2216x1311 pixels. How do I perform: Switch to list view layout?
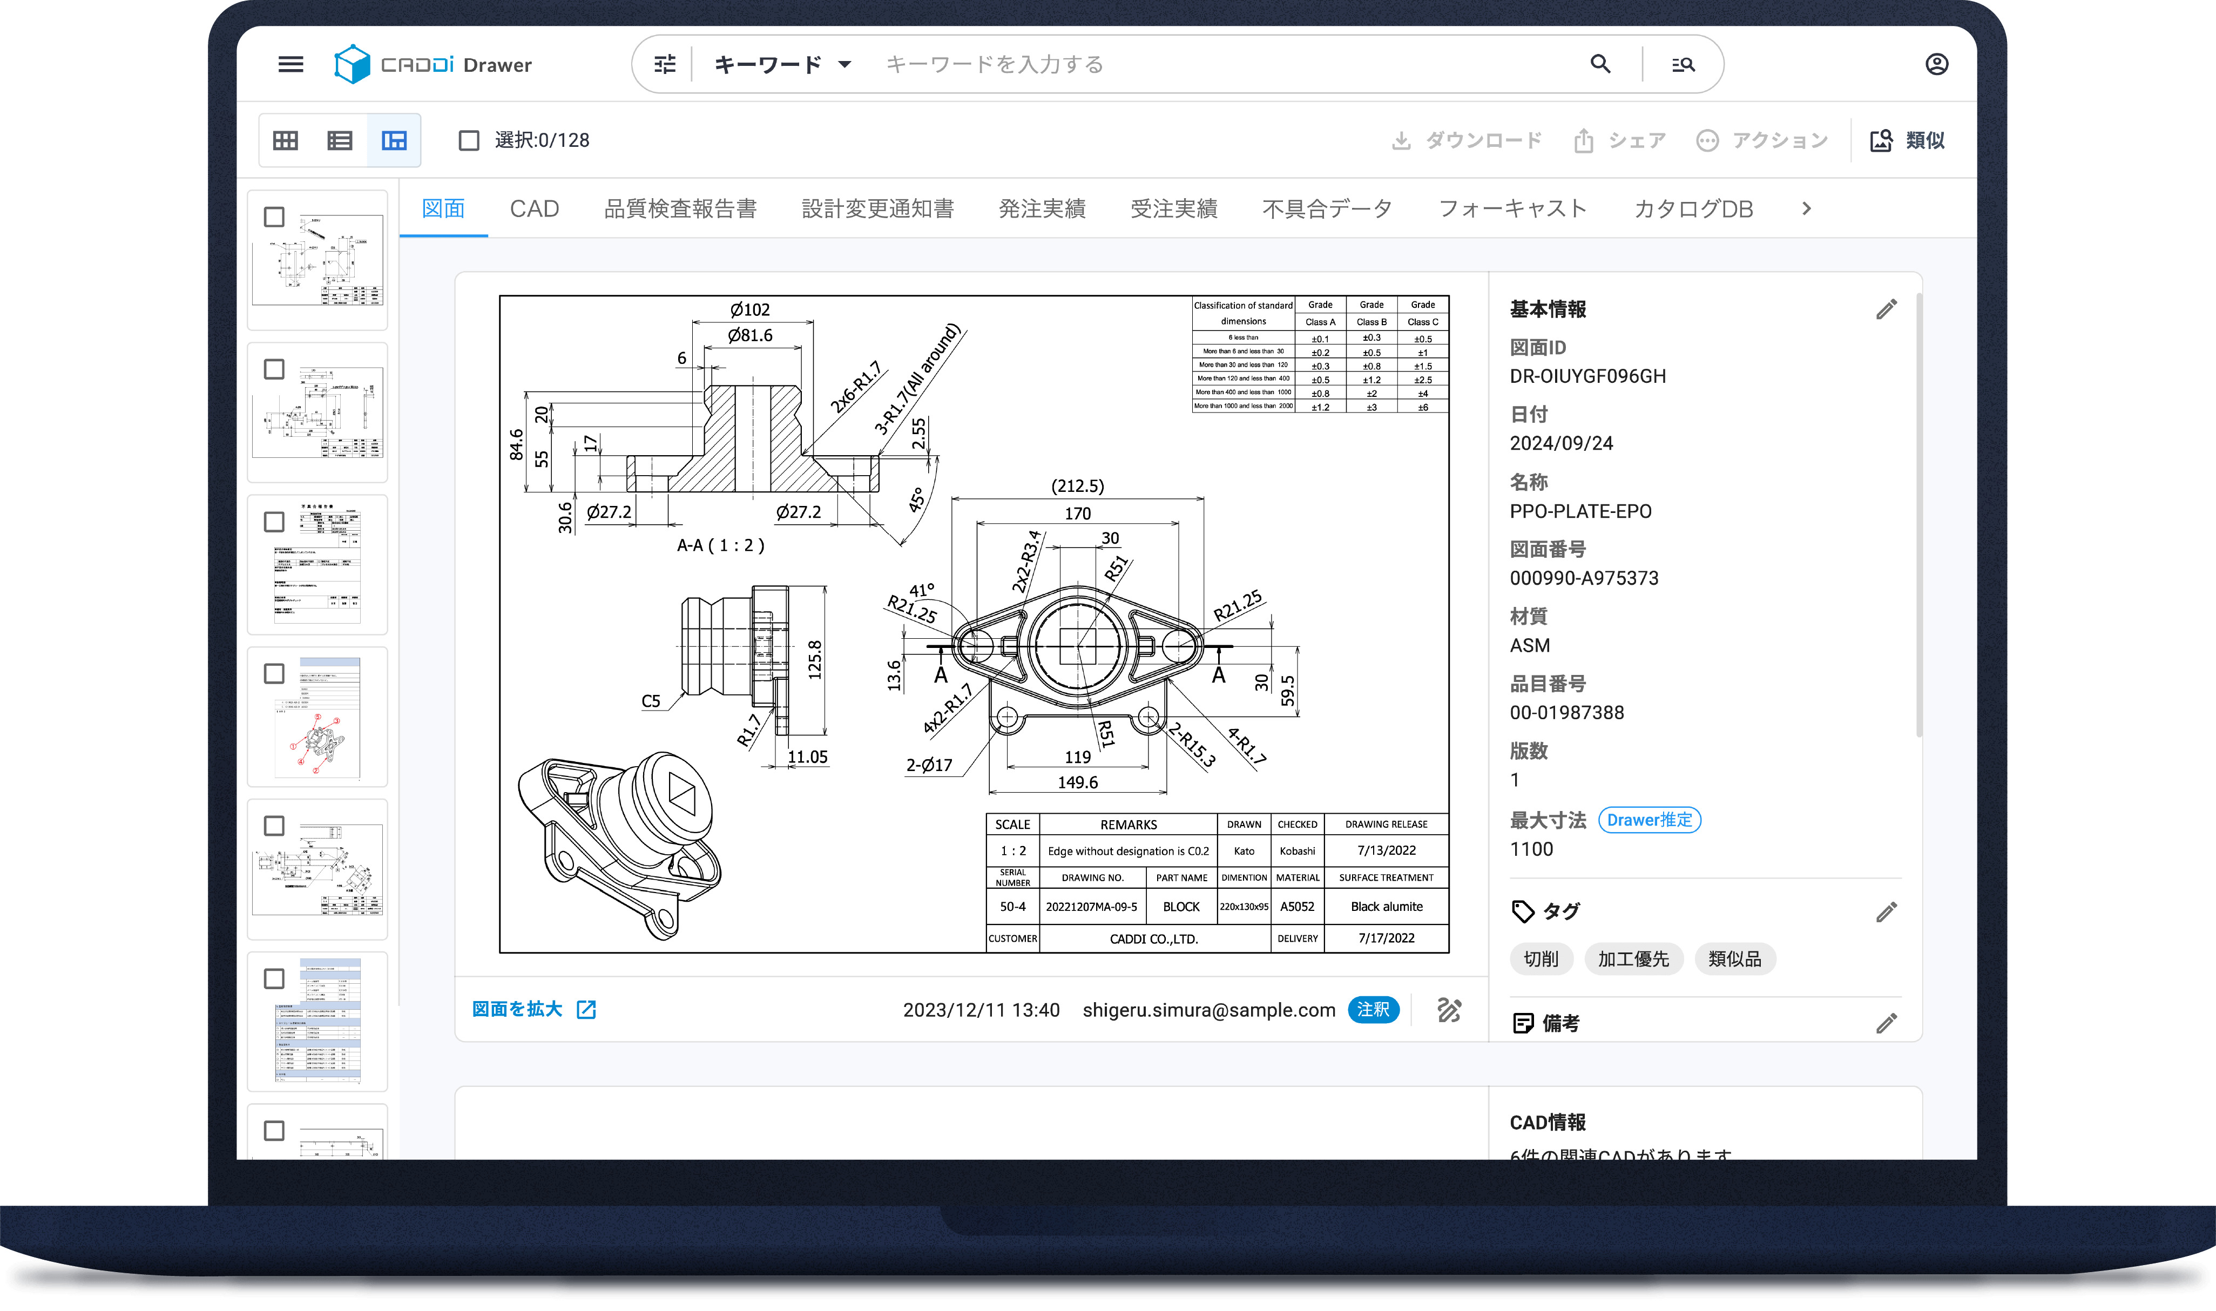339,140
